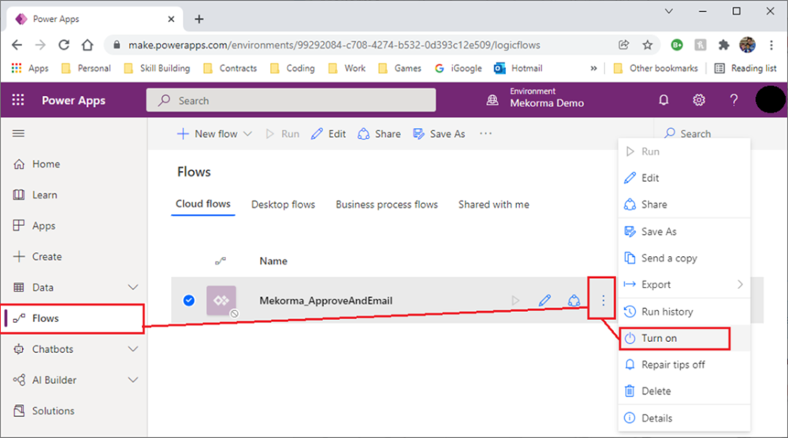Image resolution: width=788 pixels, height=438 pixels.
Task: Switch to Desktop flows tab
Action: [283, 205]
